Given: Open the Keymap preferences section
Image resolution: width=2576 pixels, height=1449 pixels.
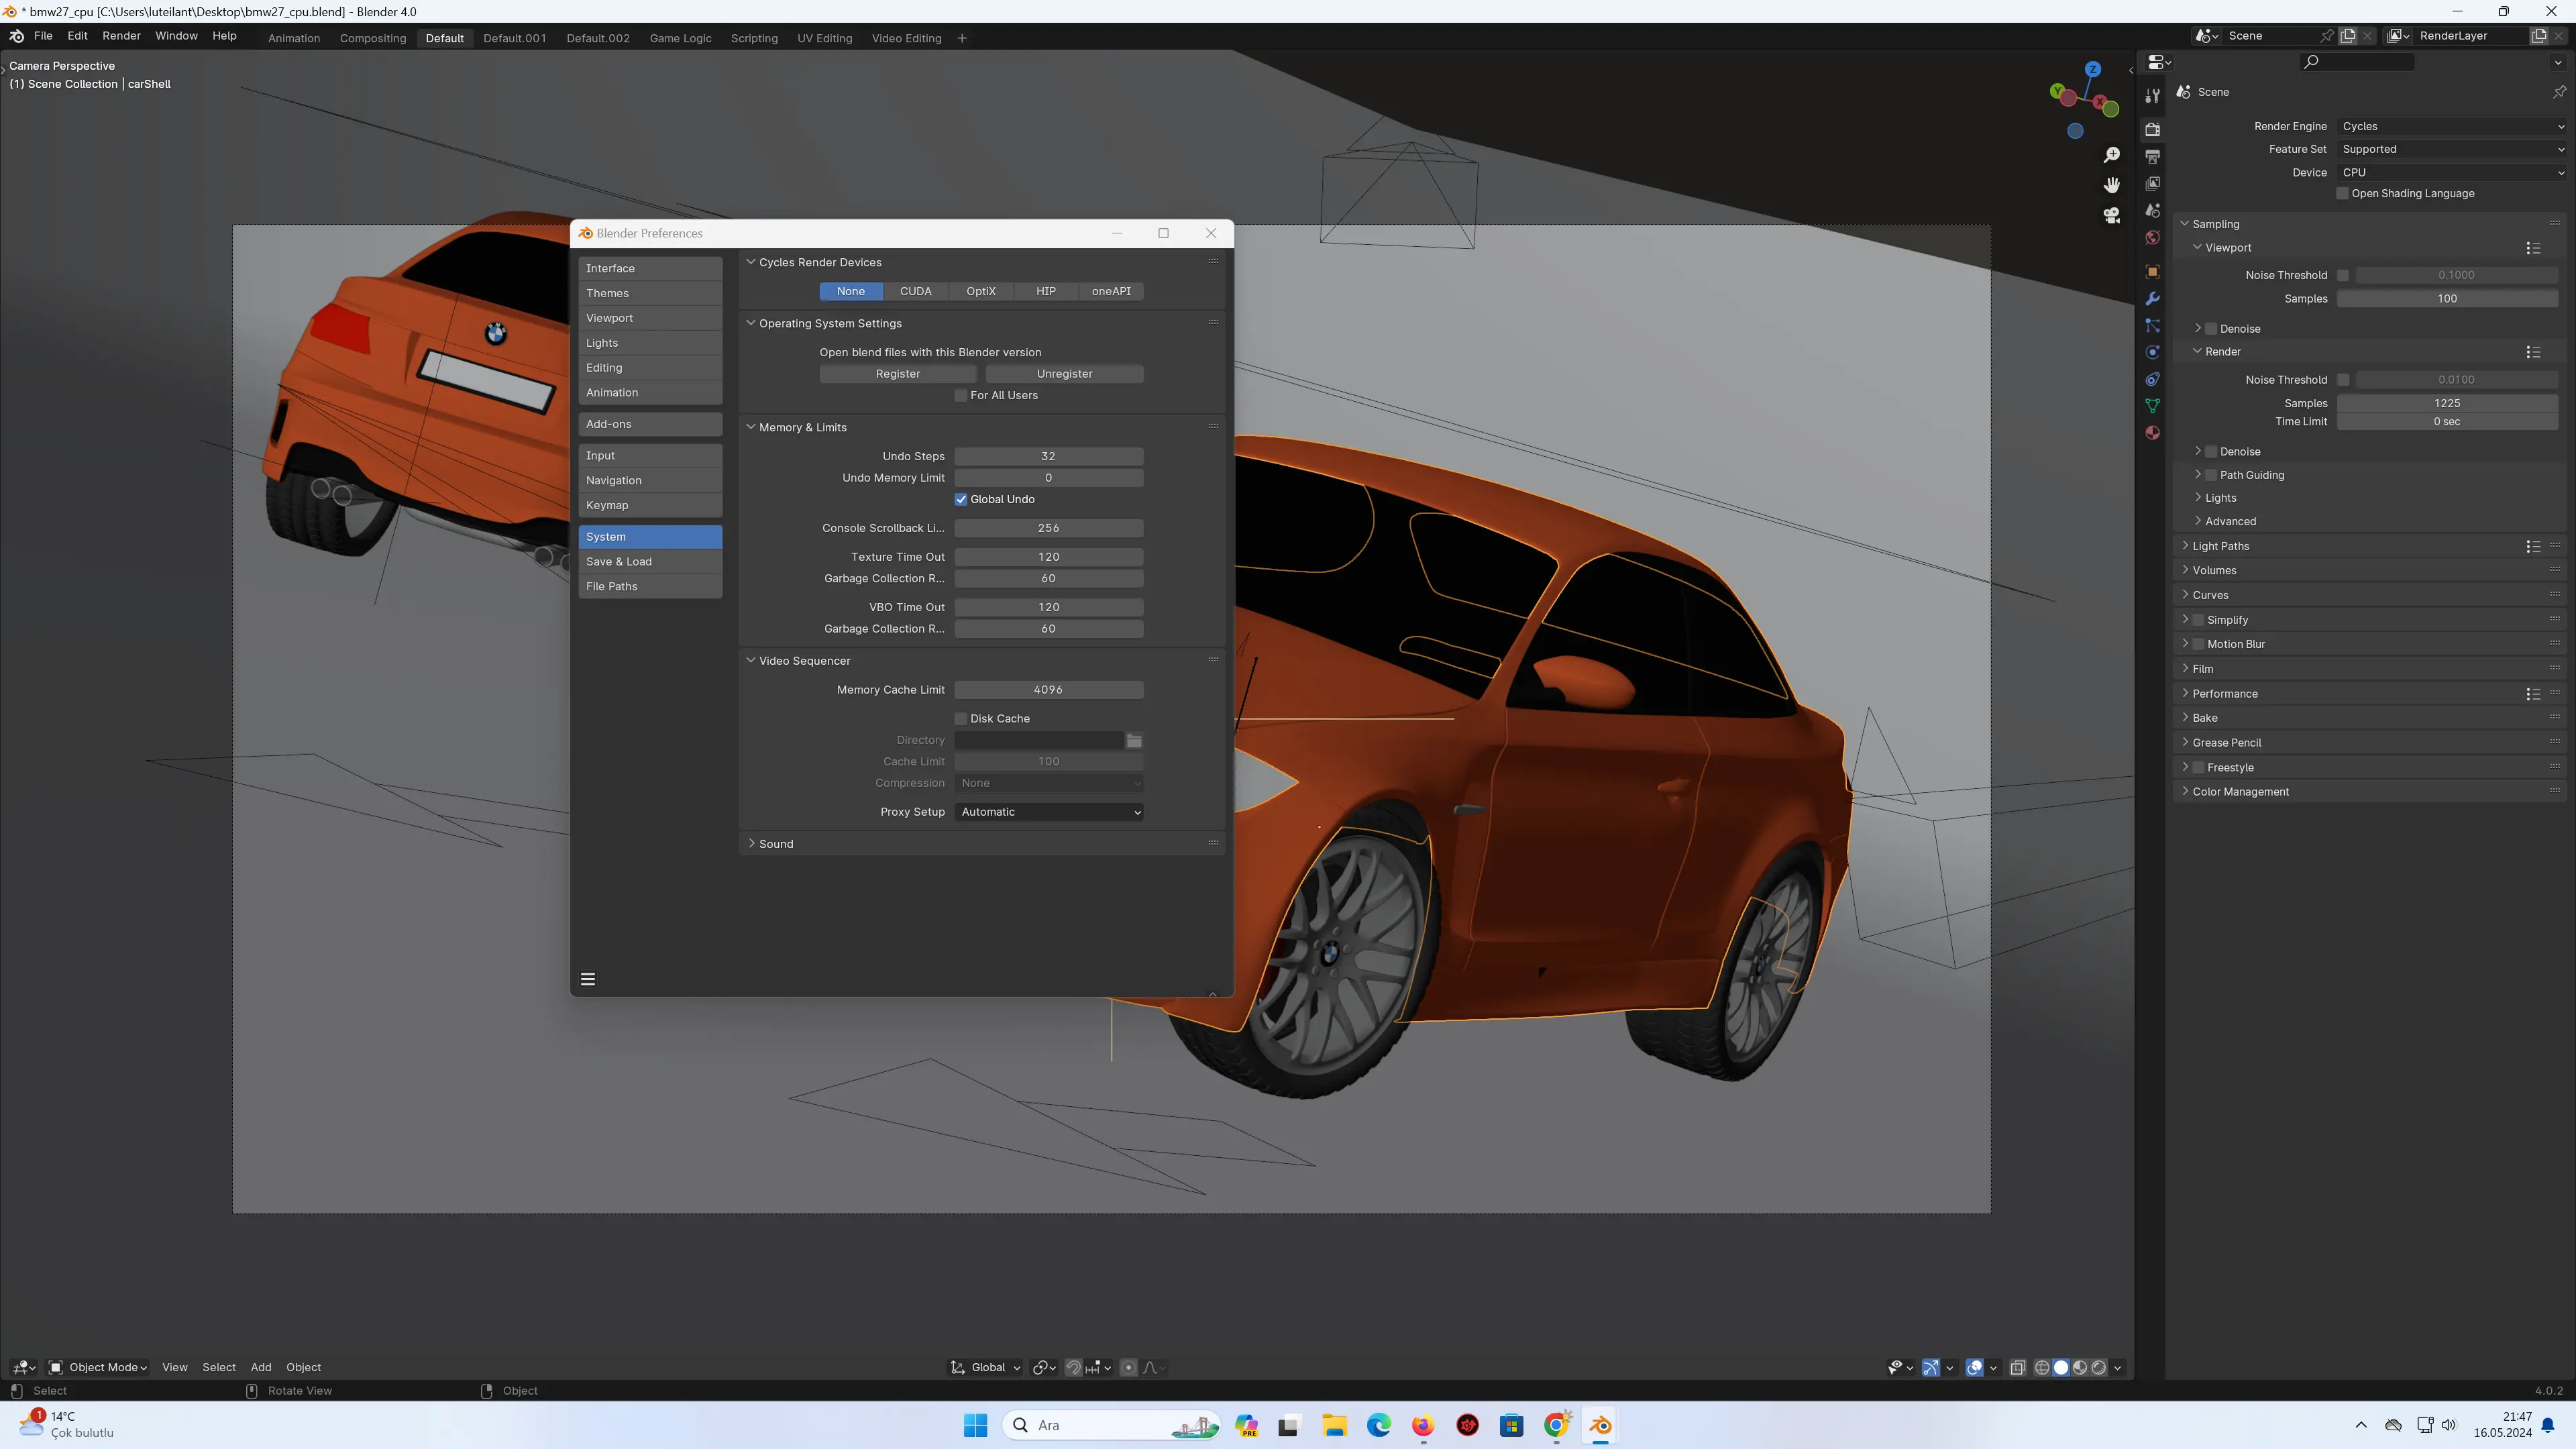Looking at the screenshot, I should pyautogui.click(x=650, y=505).
